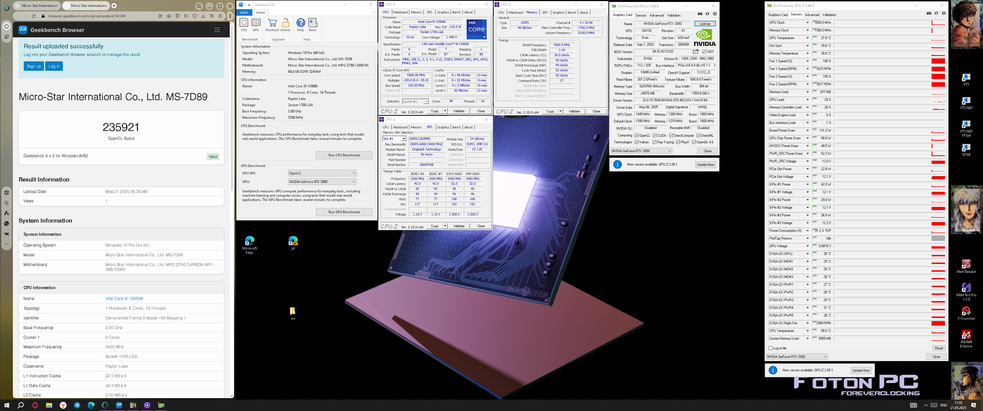The height and width of the screenshot is (411, 983).
Task: Open the GPU Clock sensor dropdown arrow
Action: (808, 23)
